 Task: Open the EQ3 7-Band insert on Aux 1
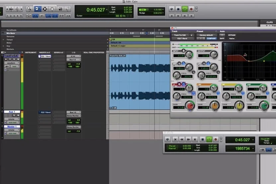point(46,112)
